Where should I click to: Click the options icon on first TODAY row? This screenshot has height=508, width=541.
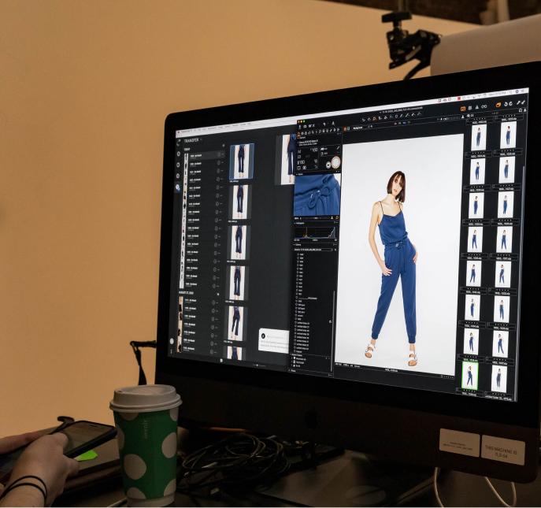(223, 157)
